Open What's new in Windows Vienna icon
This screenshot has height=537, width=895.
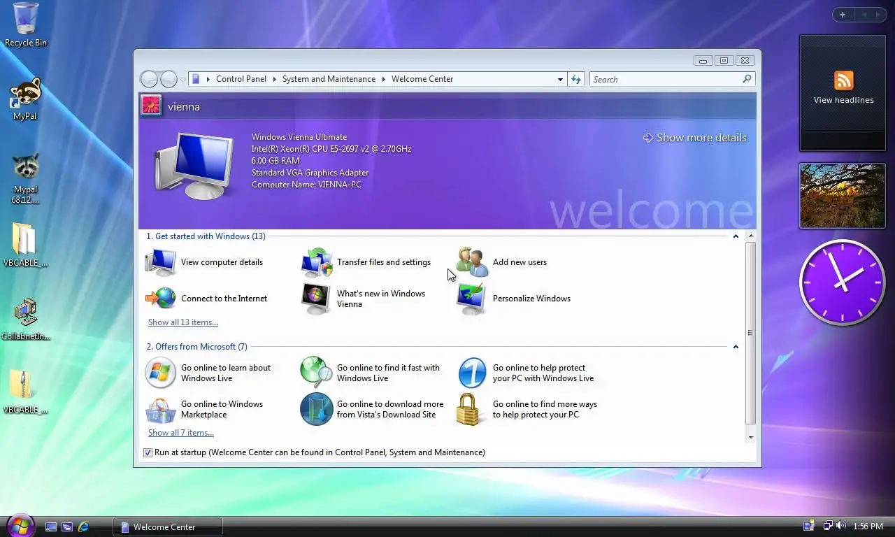click(316, 299)
